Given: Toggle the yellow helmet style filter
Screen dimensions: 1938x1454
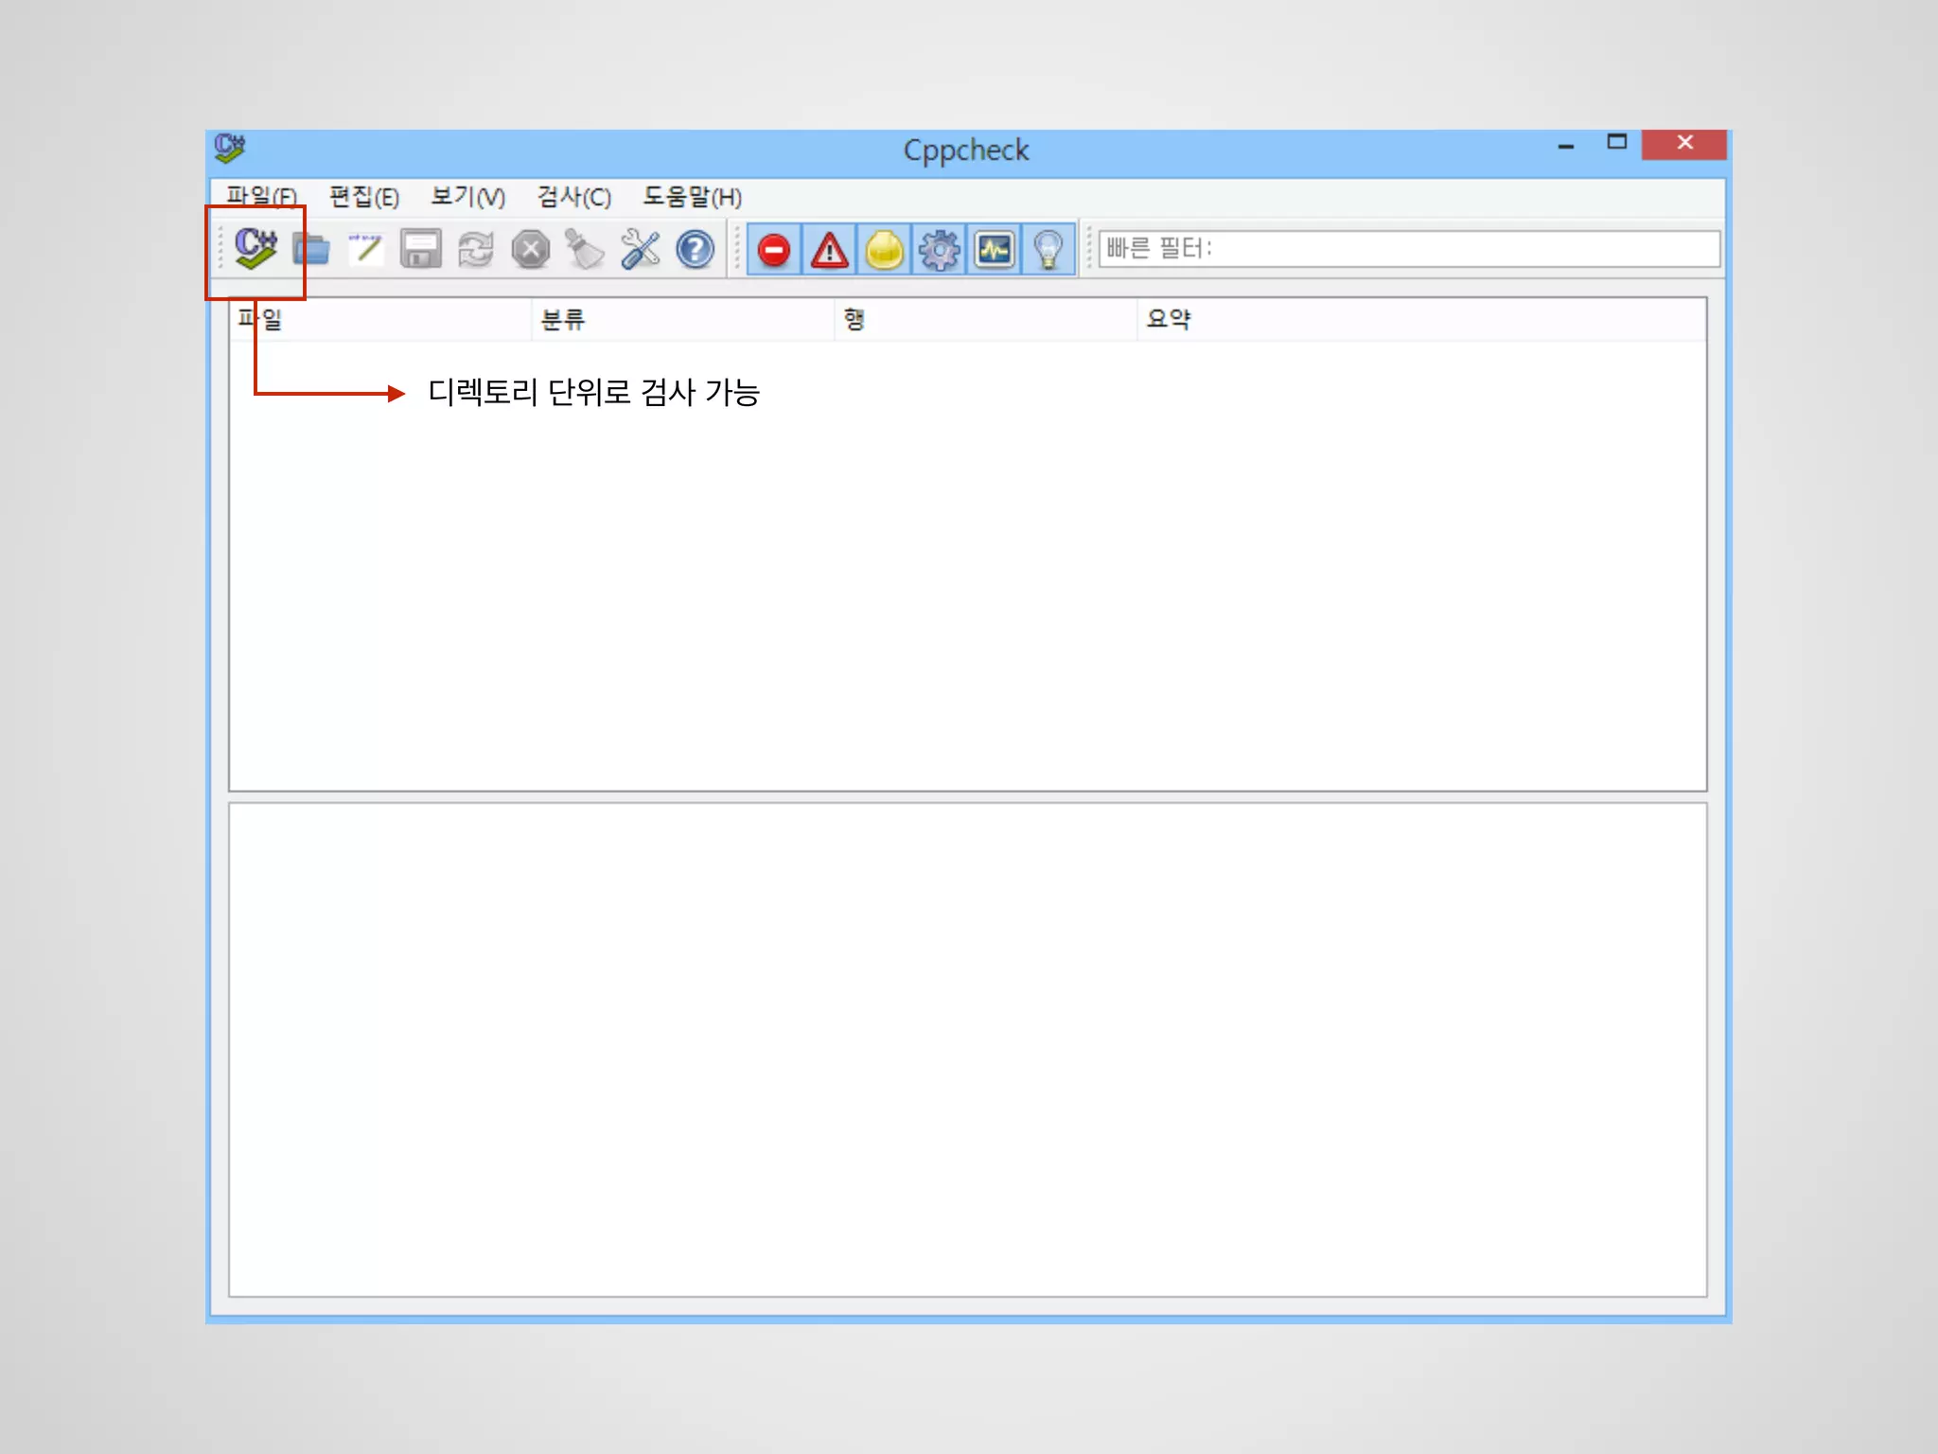Looking at the screenshot, I should 884,250.
